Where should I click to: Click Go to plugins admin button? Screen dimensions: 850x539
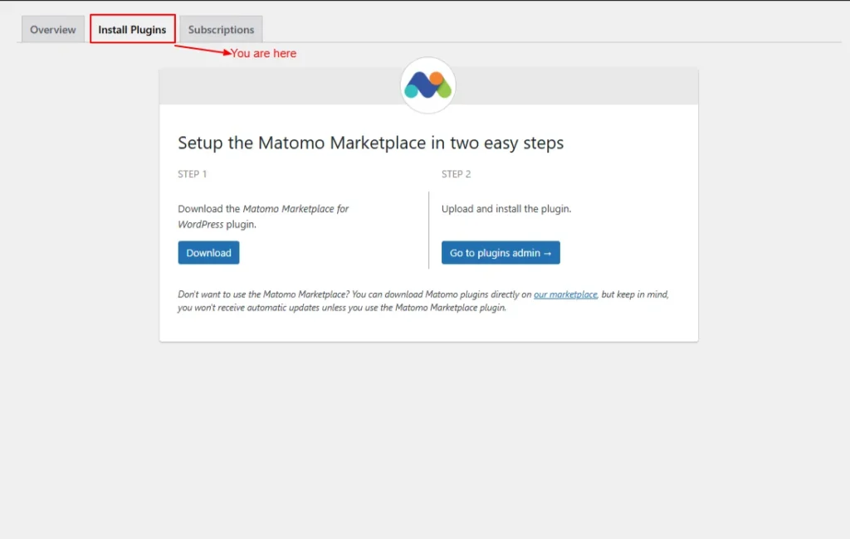(x=501, y=253)
